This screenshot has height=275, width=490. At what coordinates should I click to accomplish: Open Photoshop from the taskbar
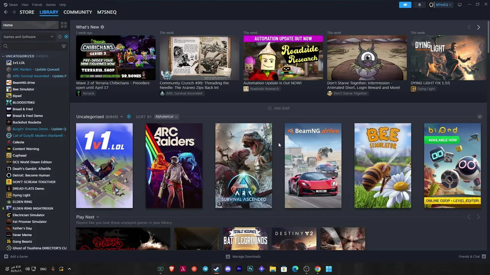click(x=250, y=269)
